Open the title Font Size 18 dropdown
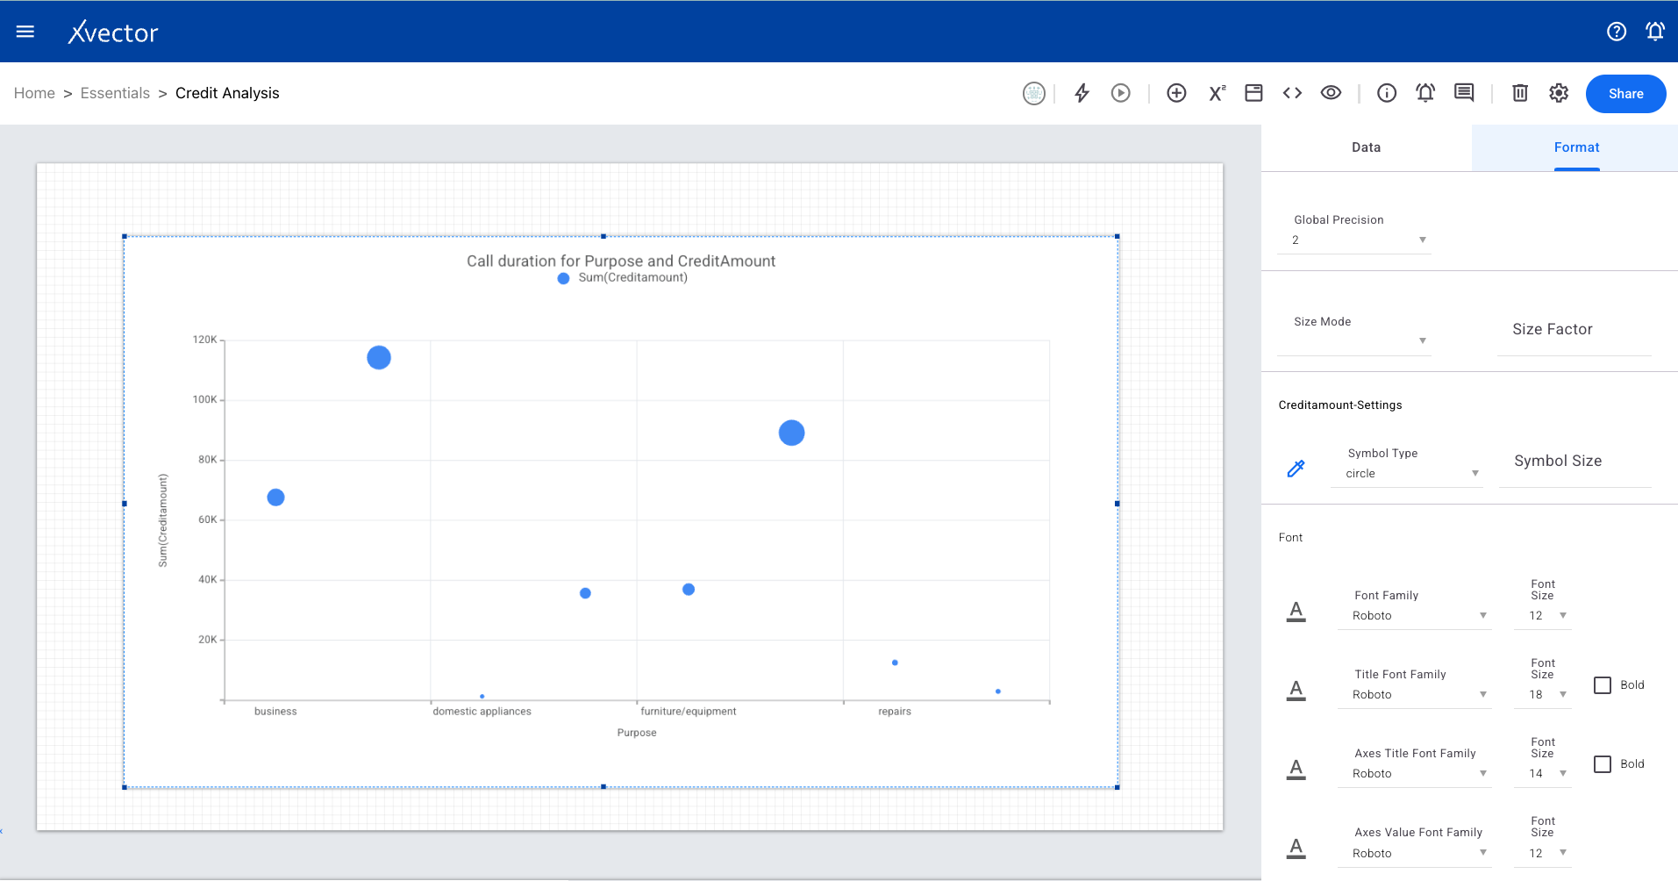1678x881 pixels. point(1542,695)
